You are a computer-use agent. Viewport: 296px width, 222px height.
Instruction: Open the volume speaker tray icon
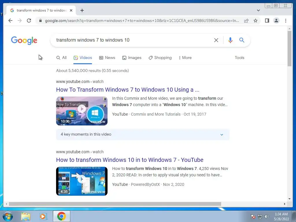267,217
